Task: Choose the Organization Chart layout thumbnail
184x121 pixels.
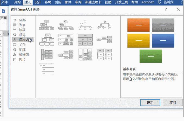Action: 47,25
